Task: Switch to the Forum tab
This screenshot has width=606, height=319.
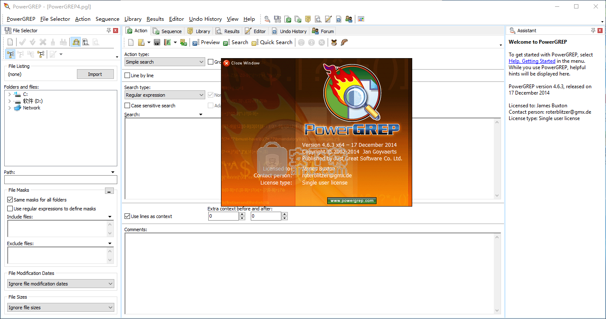Action: point(323,31)
